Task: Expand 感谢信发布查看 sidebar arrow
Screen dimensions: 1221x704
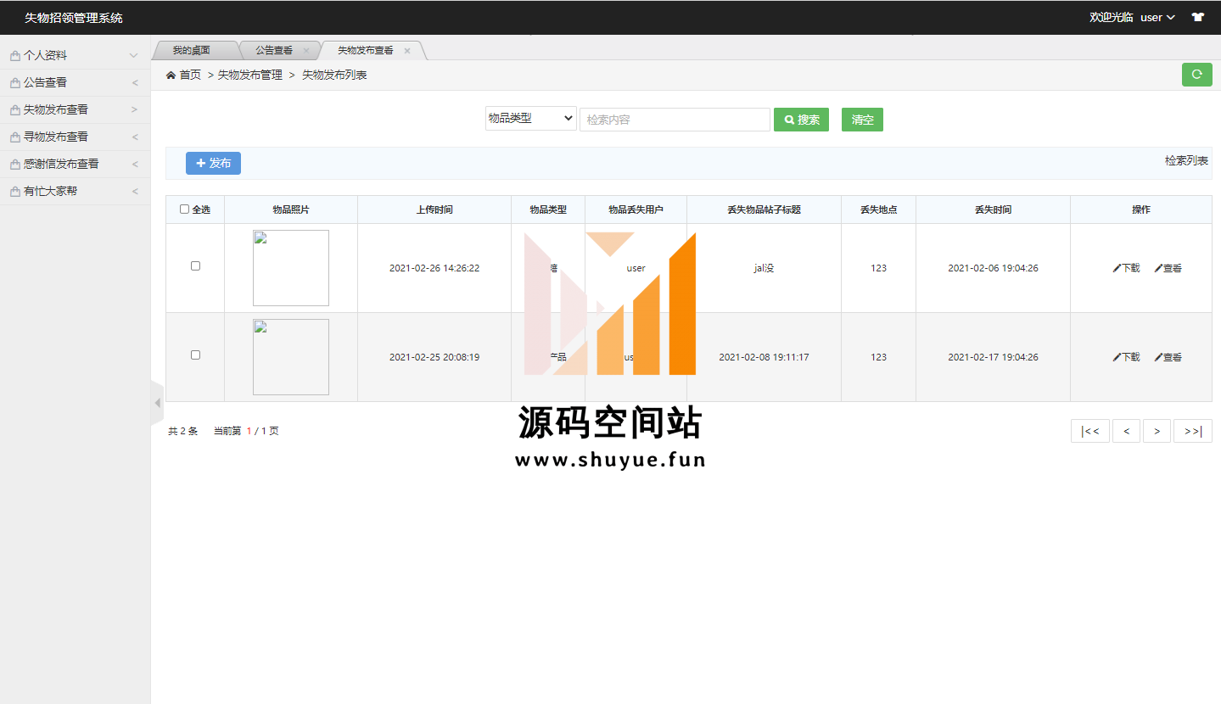Action: click(x=135, y=165)
